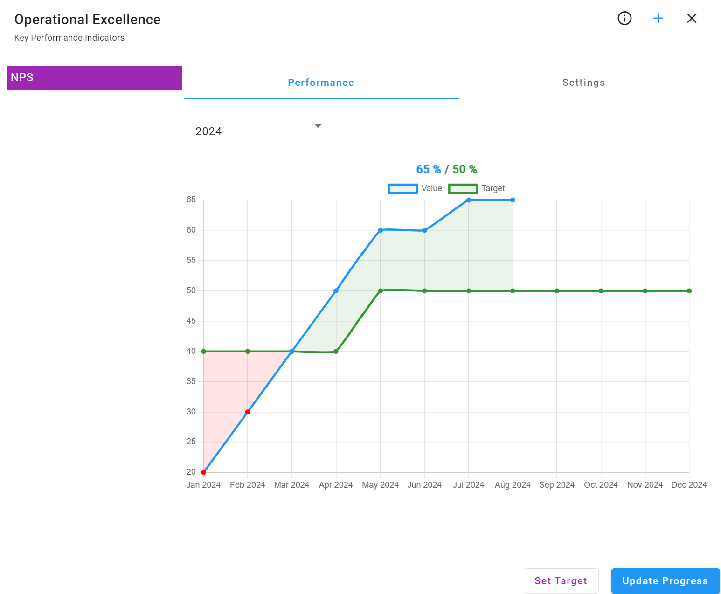Click the green Aug 2024 target point
721x594 pixels.
[513, 291]
